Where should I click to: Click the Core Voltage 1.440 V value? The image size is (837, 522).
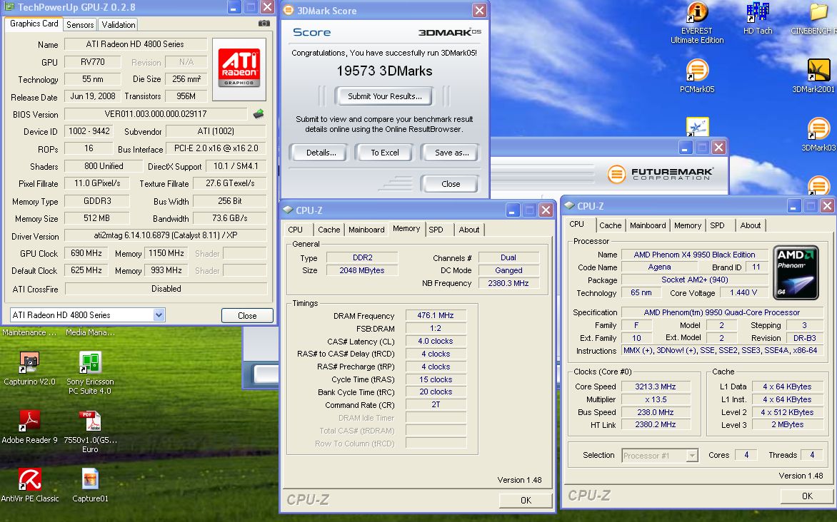tap(743, 292)
